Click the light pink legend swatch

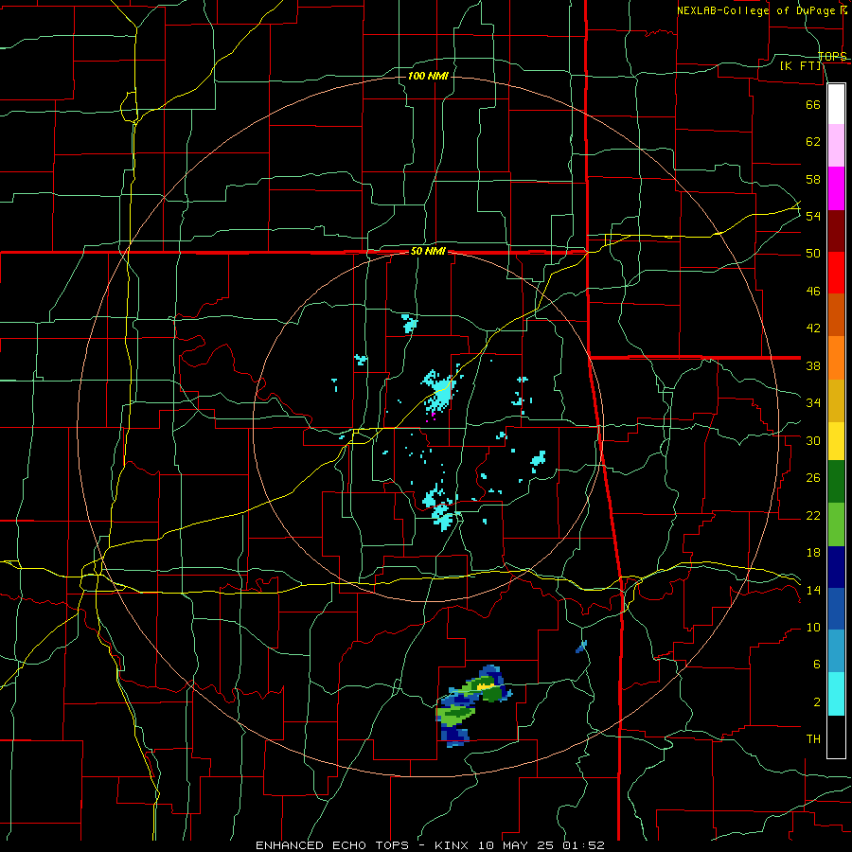click(836, 146)
